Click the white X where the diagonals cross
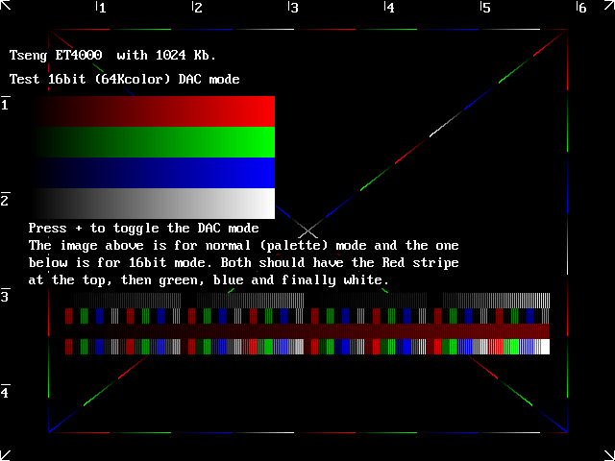615x461 pixels. click(307, 230)
